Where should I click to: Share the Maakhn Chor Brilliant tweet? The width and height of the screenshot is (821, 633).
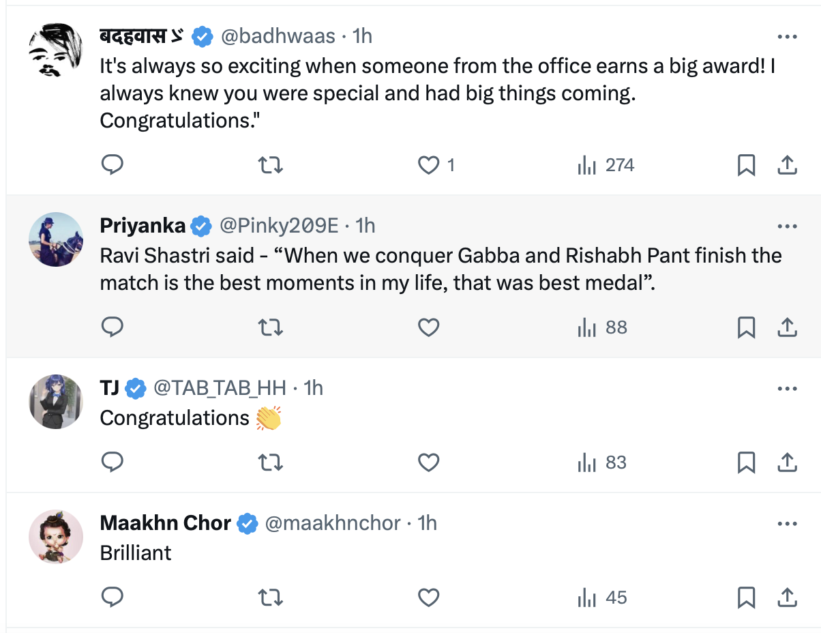coord(787,598)
